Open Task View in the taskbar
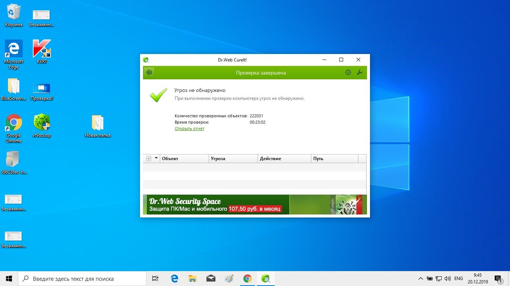This screenshot has height=286, width=510. click(x=156, y=279)
